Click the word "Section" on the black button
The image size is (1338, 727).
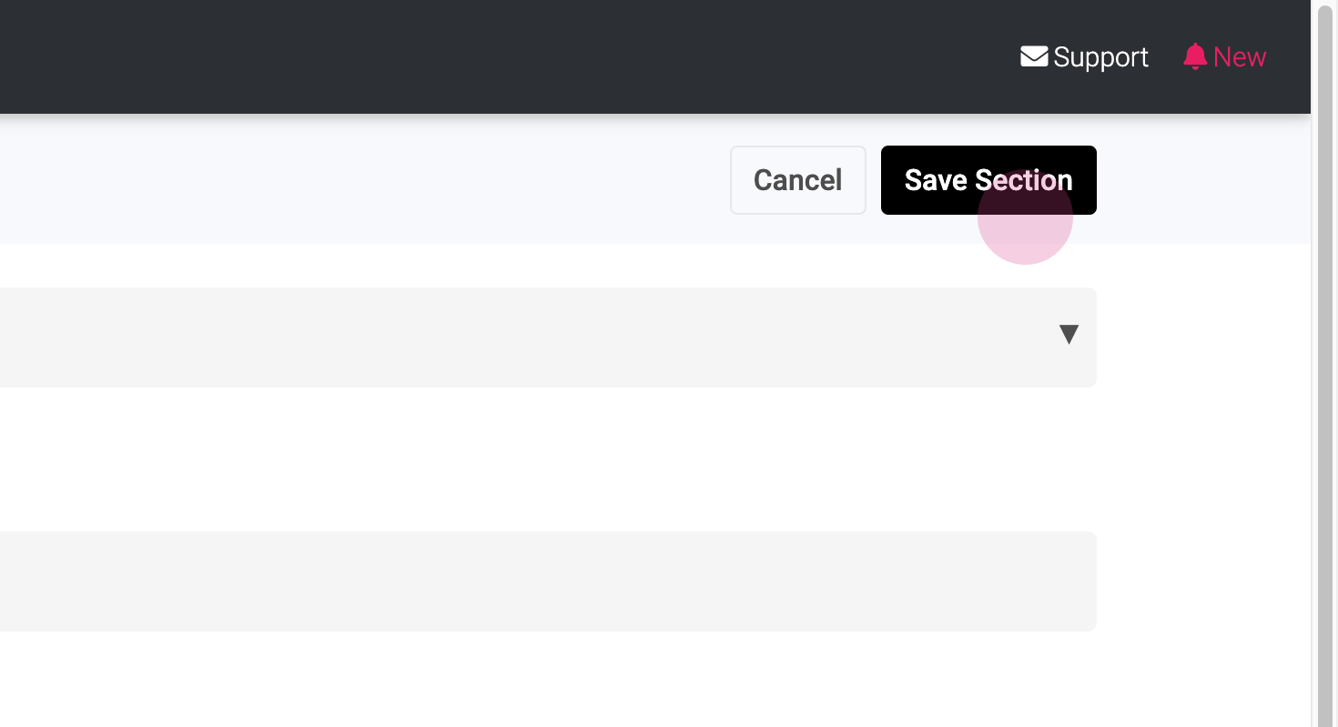pos(1024,180)
